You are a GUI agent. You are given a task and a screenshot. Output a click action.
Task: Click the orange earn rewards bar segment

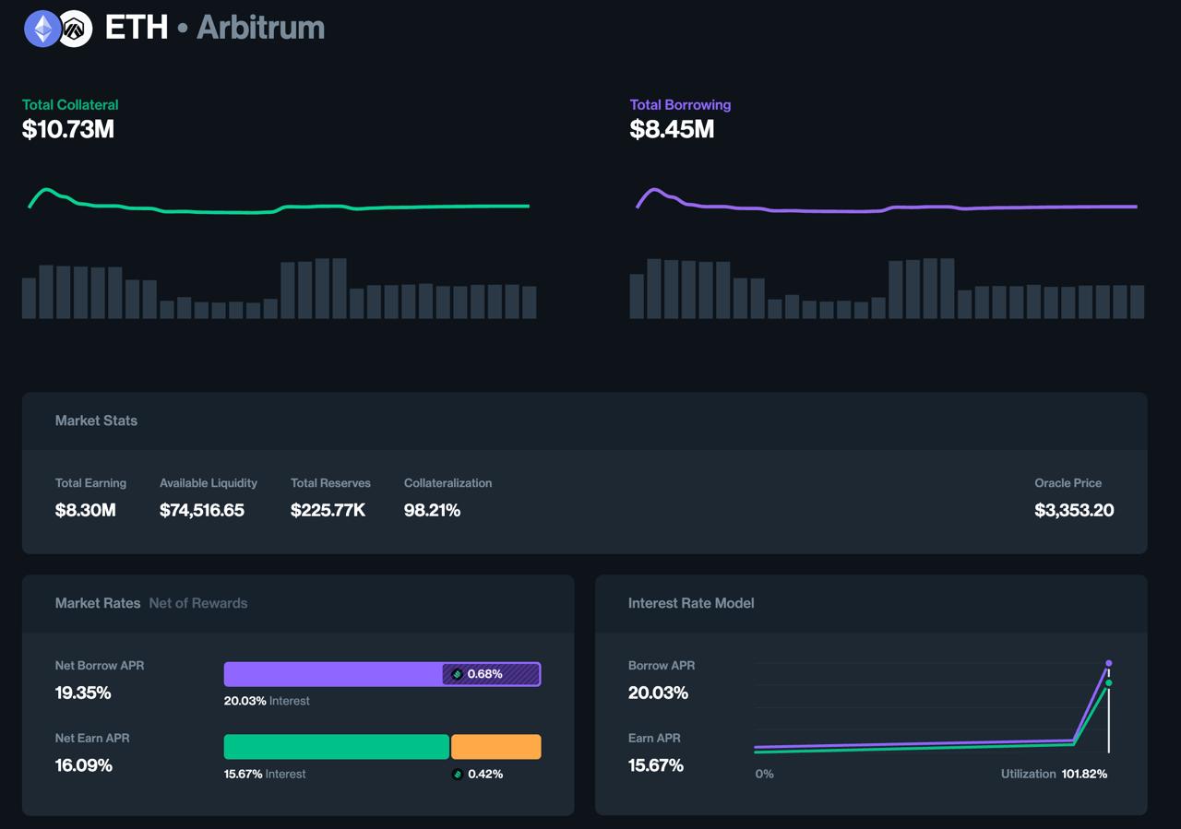(495, 747)
